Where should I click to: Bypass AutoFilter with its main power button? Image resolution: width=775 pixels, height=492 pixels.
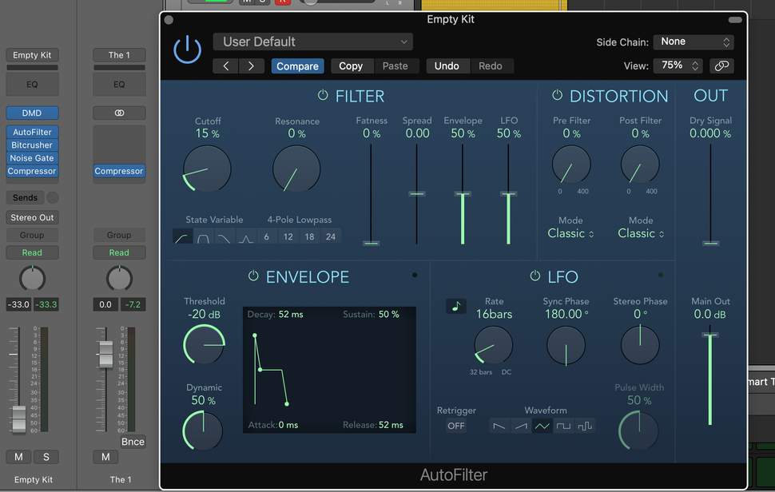(187, 49)
